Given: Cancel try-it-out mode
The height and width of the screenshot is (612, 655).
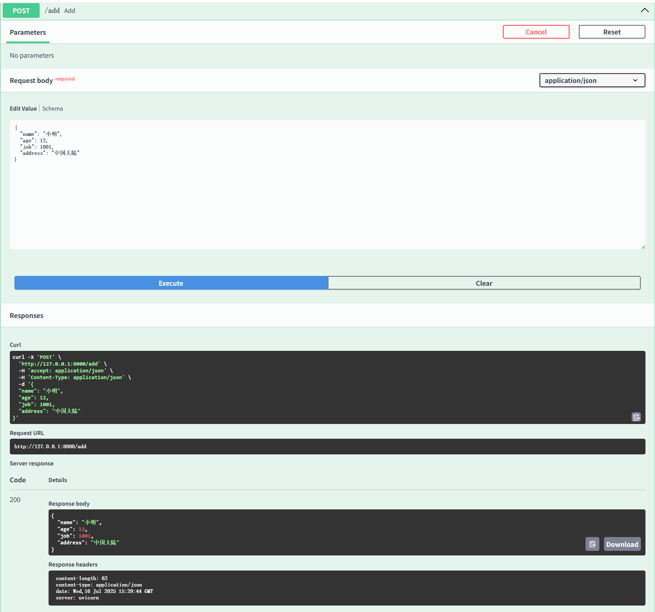Looking at the screenshot, I should (x=536, y=32).
